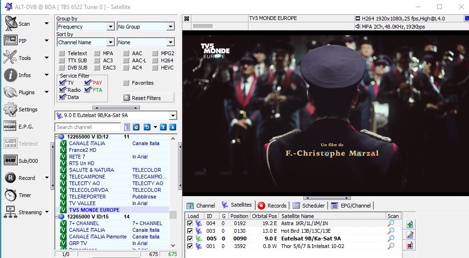469x258 pixels.
Task: Select the France2 HD channel
Action: point(82,150)
